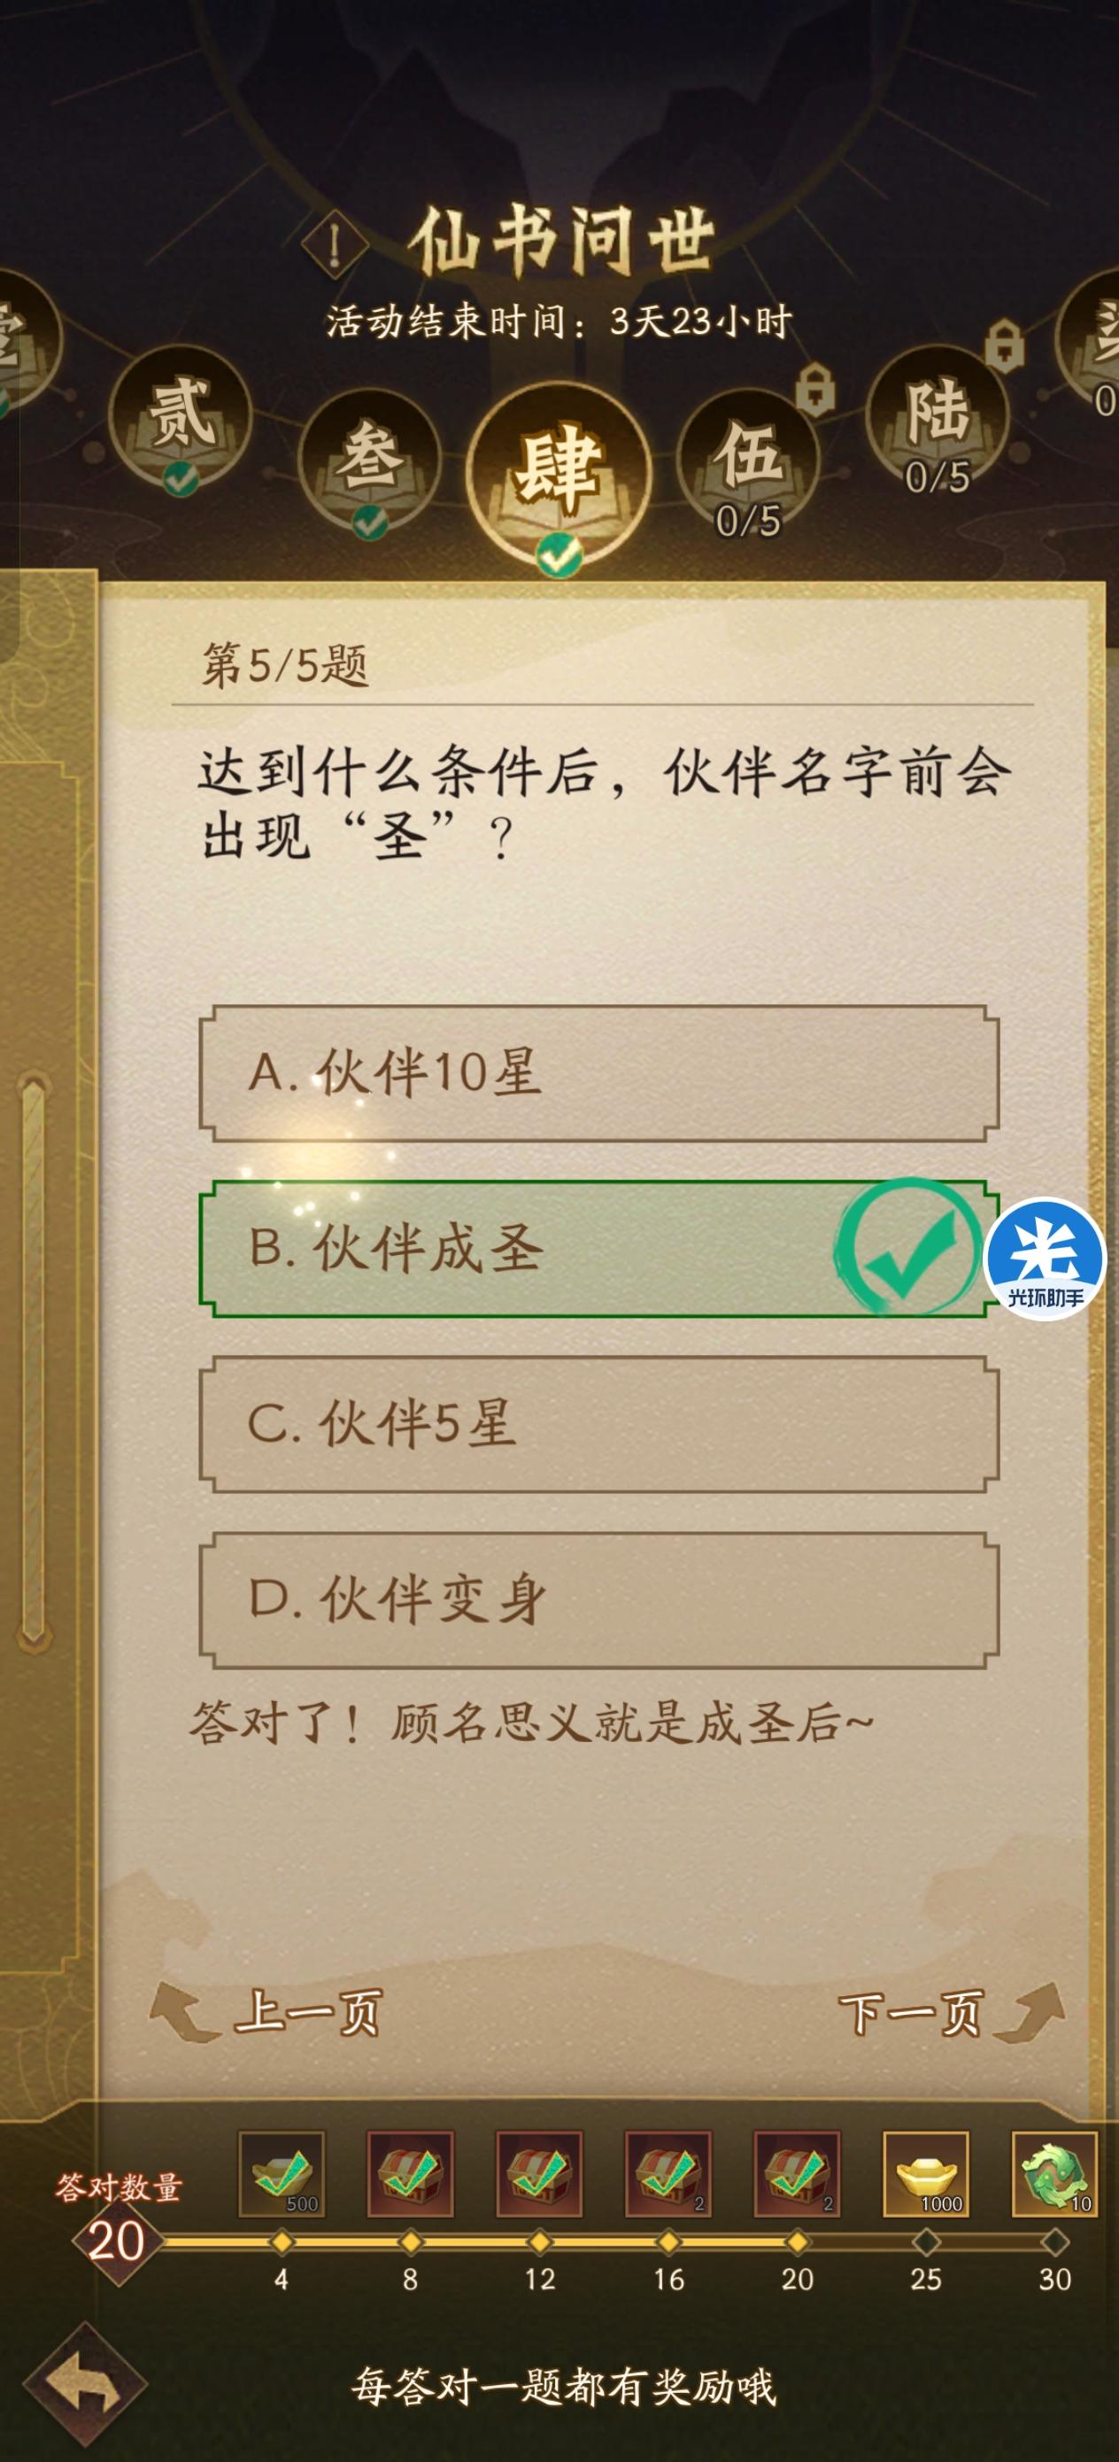
Task: Tap the exclamation badge beside 仙书问世 title
Action: (x=332, y=242)
